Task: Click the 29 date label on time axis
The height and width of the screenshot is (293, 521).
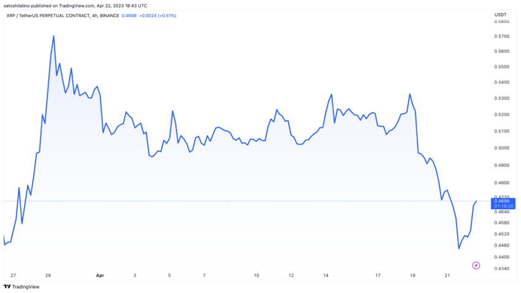Action: (x=48, y=275)
